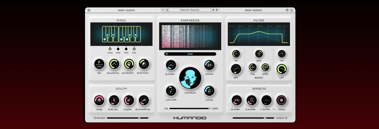Open the preset list menu icon
This screenshot has width=379, height=129.
[x=163, y=10]
